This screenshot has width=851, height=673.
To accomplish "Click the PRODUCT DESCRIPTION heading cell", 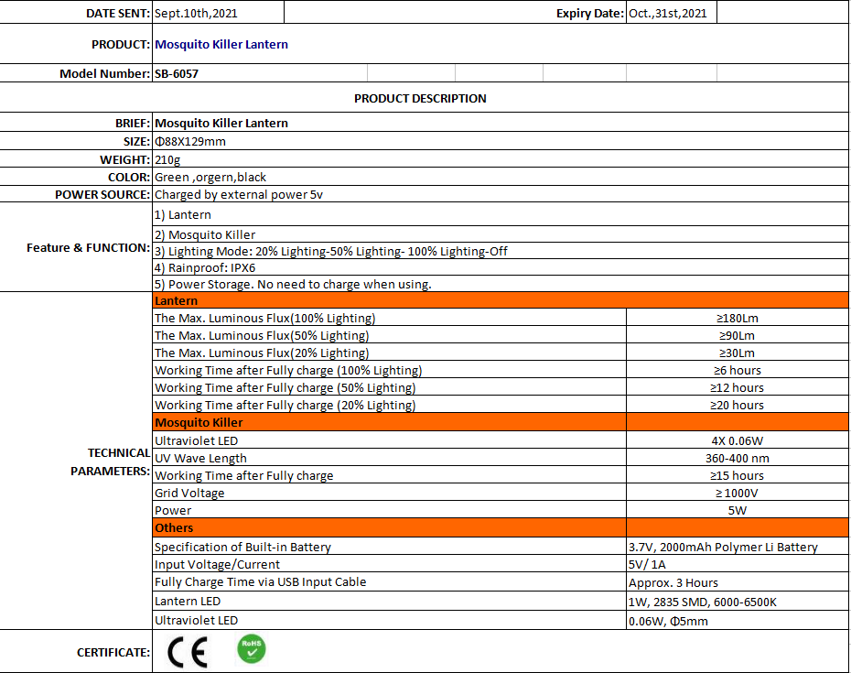I will coord(420,98).
